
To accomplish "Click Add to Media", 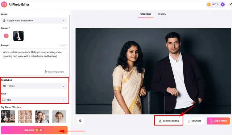I will [218, 121].
